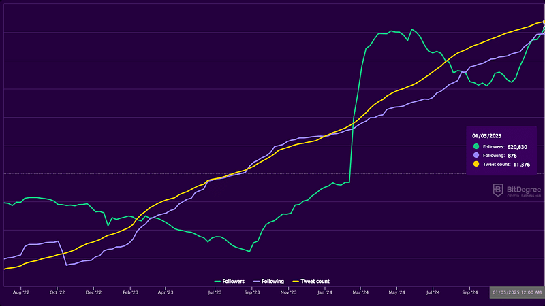The height and width of the screenshot is (306, 545).
Task: Click the green Followers legend line marker
Action: tap(218, 281)
